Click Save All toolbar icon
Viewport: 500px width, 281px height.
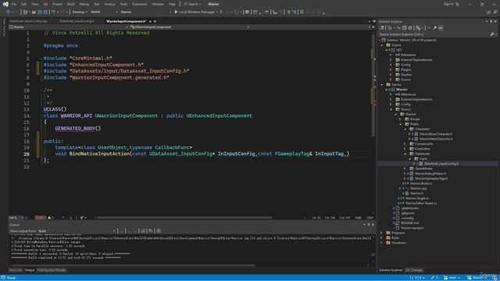[45, 12]
